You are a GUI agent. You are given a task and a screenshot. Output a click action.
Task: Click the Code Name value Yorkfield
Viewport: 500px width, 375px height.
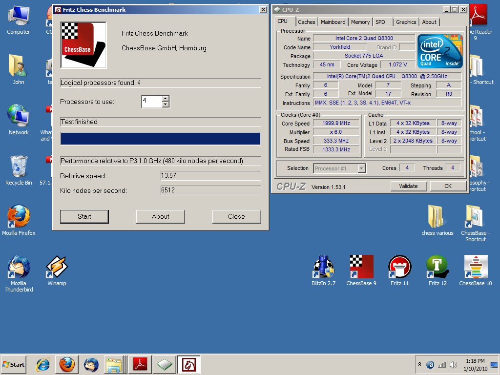[x=340, y=47]
